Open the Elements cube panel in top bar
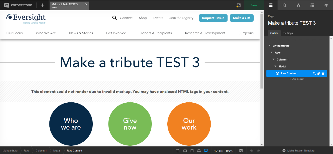Screen dimensions: 333x154 tap(298, 5)
